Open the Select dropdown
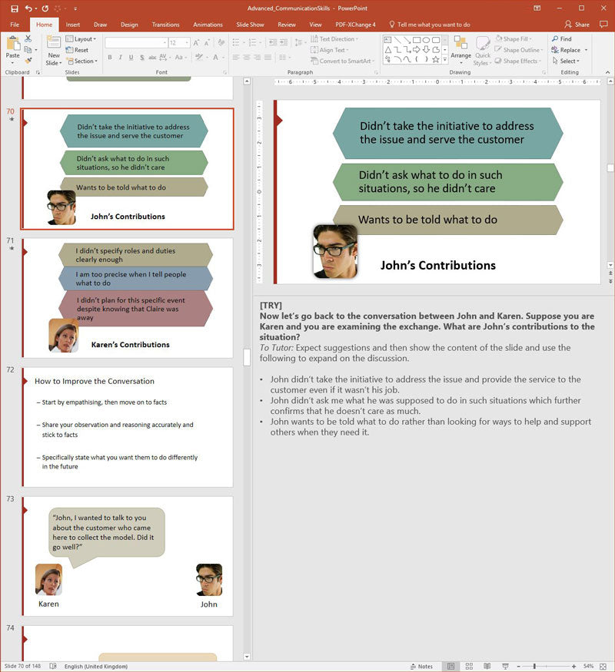615x672 pixels. coord(566,61)
